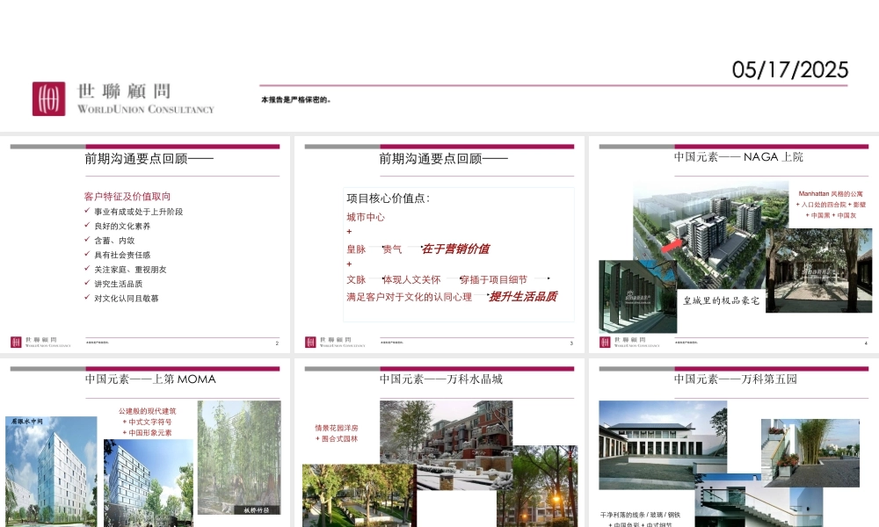Click the confidentiality note 本报告是严格保密的
This screenshot has width=879, height=527.
296,99
